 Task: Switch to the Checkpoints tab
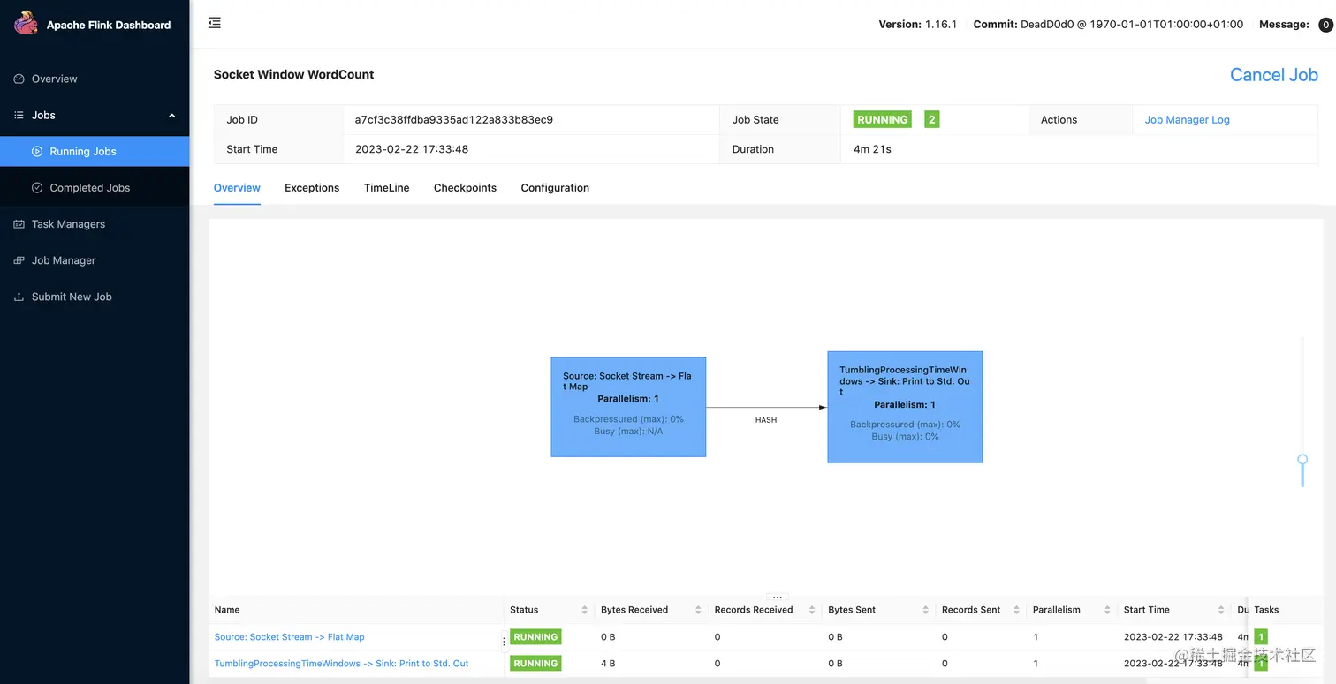465,188
